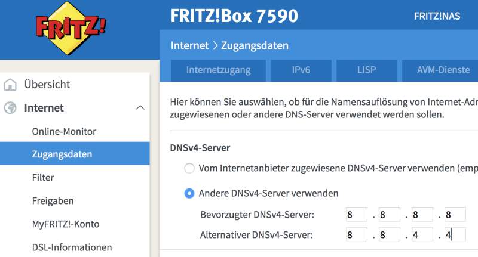
Task: Open Online-Monitor in the sidebar
Action: click(x=64, y=131)
